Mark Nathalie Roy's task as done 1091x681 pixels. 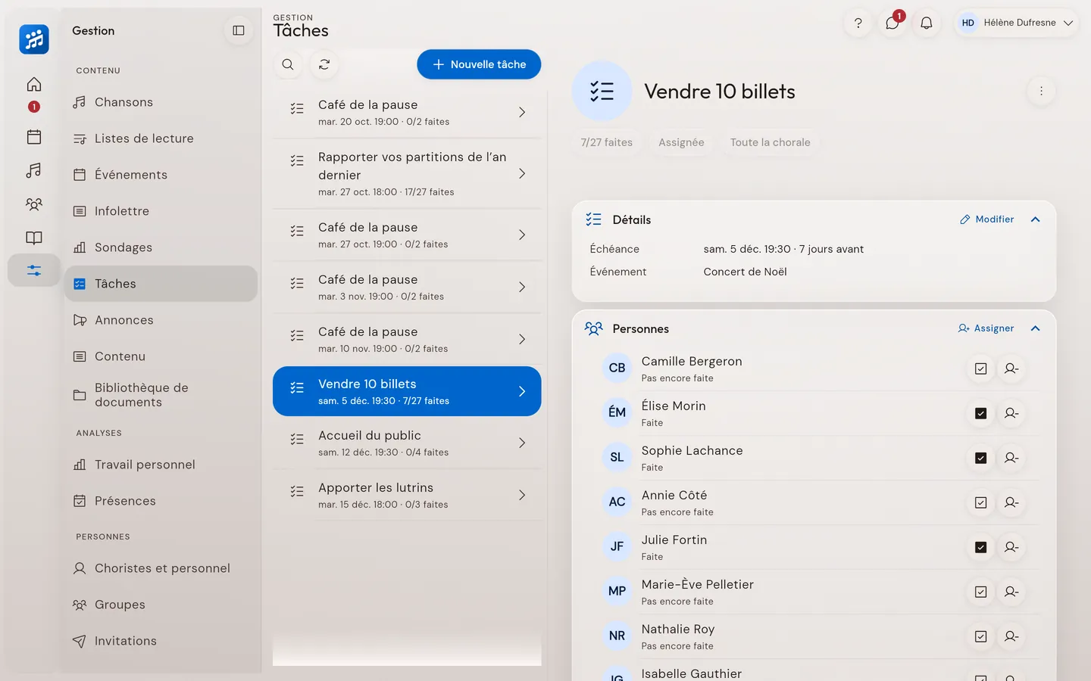pyautogui.click(x=981, y=636)
